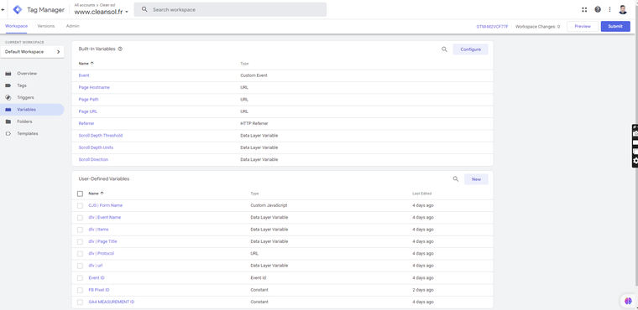Click Configure for built-in variables

(470, 49)
